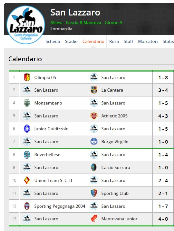Click the Calcio Suzzara striped crest
The width and height of the screenshot is (174, 231).
pos(94,167)
